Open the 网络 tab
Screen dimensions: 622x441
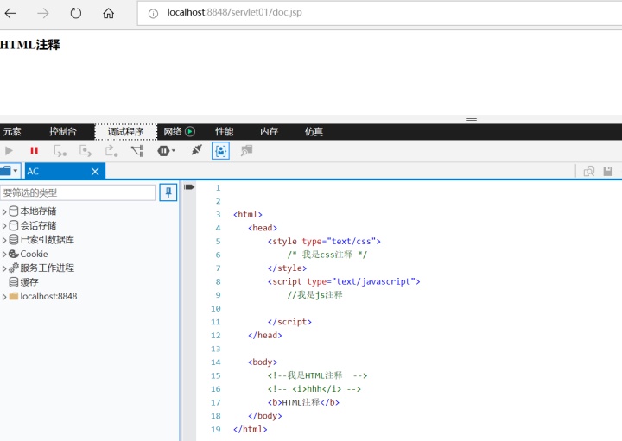point(173,131)
